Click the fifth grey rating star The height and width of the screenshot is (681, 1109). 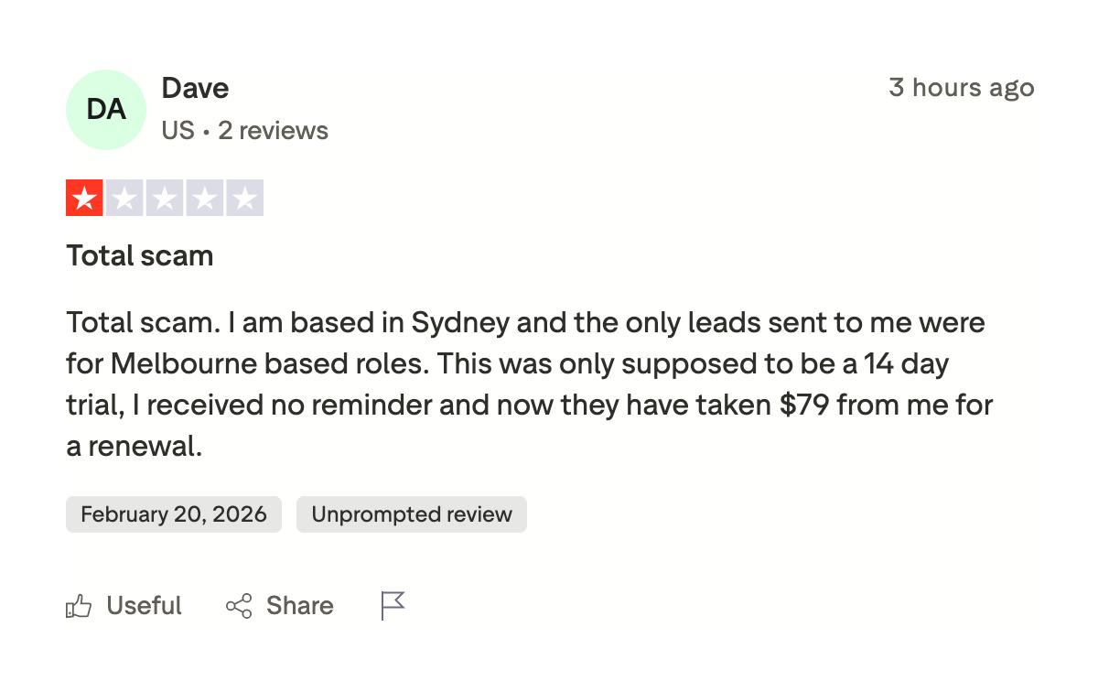pos(245,198)
